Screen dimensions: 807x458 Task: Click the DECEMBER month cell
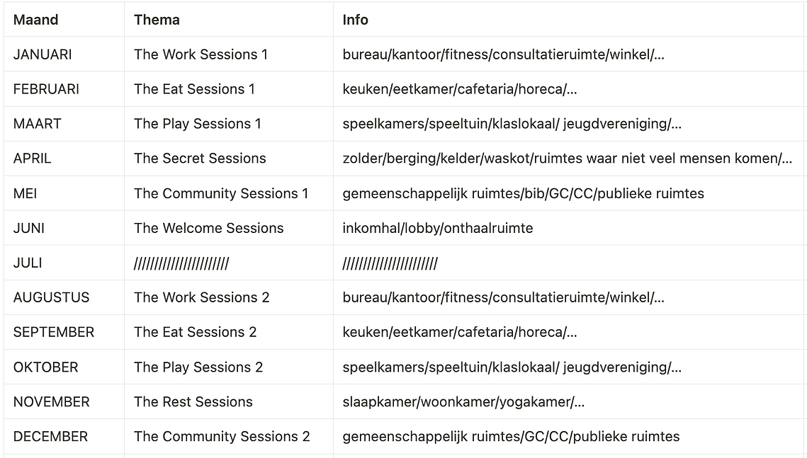(x=64, y=437)
